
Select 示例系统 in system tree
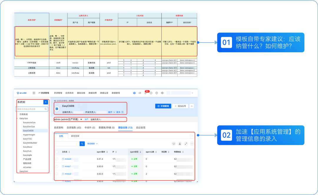24,114
